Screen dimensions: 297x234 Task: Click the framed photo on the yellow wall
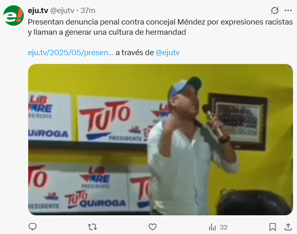(x=238, y=122)
